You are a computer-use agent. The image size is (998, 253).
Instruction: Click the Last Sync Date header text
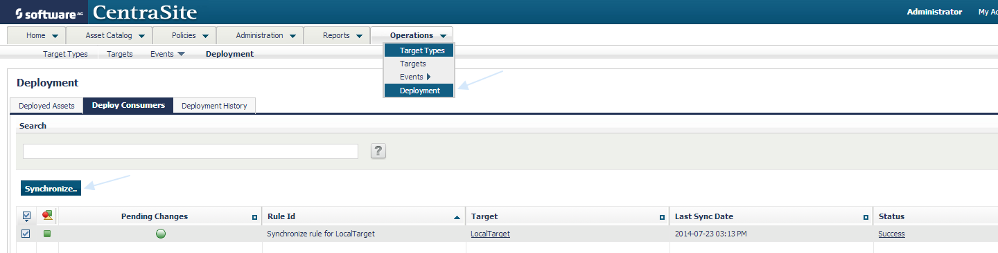[x=704, y=216]
